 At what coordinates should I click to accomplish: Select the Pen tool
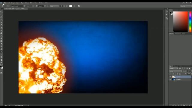pos(1,49)
